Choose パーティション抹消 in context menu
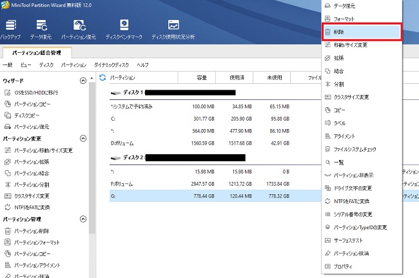Viewport: 419px width, 278px height. pos(362,253)
